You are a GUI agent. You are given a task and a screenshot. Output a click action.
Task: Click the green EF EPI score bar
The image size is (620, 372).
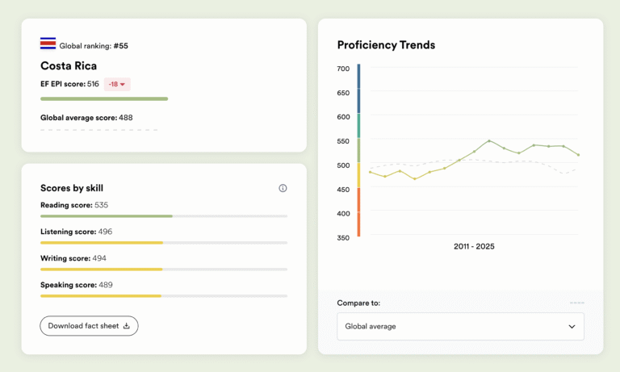coord(104,99)
